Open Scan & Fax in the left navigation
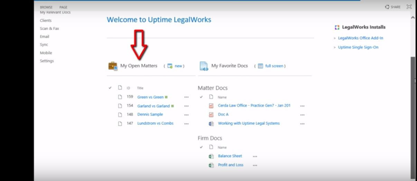The width and height of the screenshot is (417, 181). coord(49,28)
